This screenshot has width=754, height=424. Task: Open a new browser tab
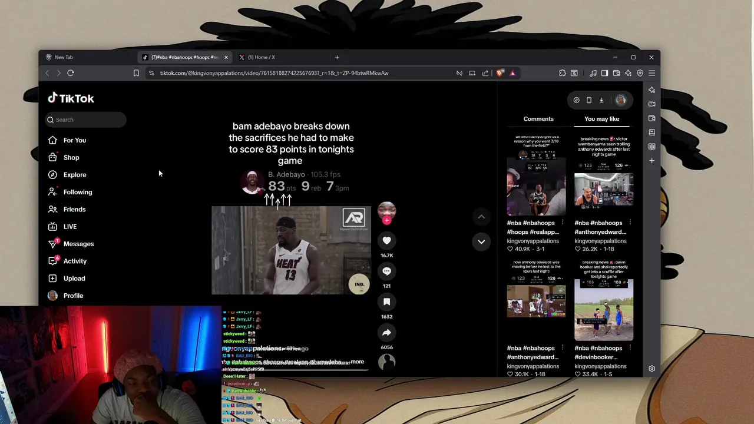(x=337, y=57)
